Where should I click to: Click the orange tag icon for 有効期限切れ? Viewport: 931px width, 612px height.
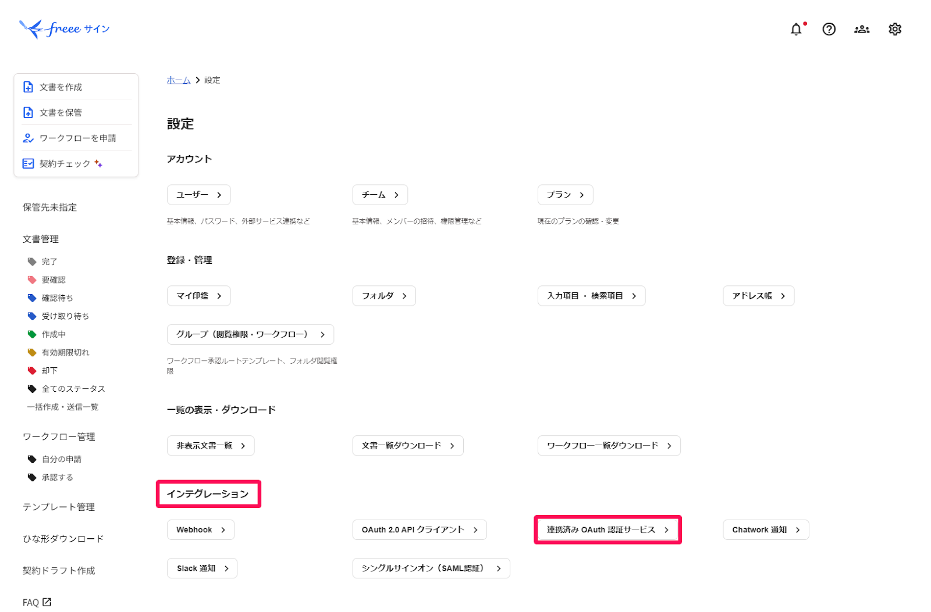(32, 352)
